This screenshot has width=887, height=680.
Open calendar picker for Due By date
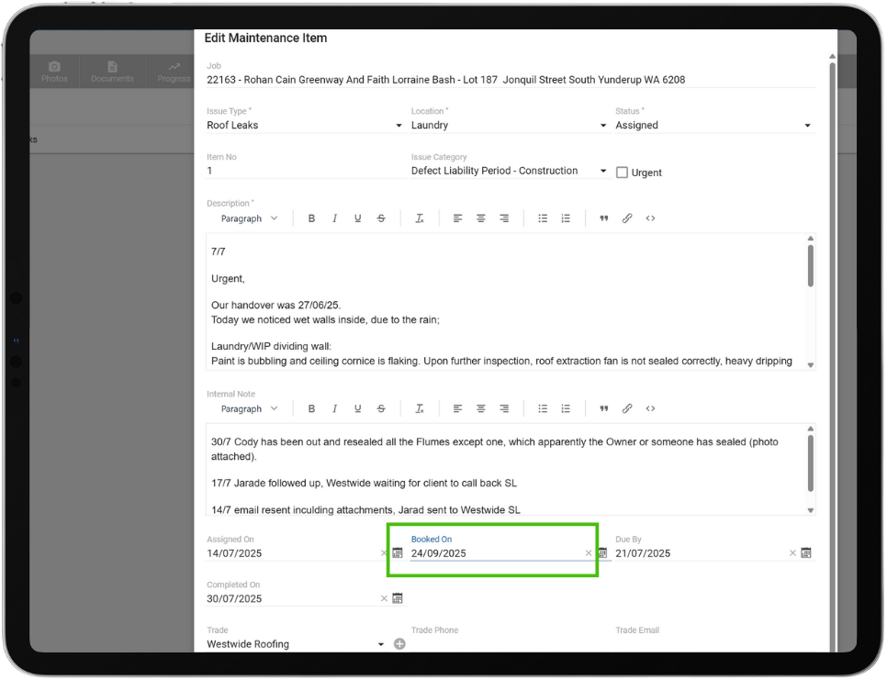click(805, 553)
